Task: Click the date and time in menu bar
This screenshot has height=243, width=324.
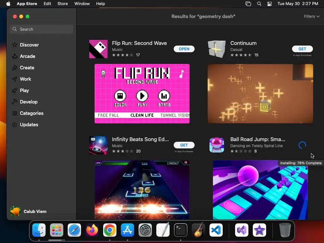Action: coord(297,4)
